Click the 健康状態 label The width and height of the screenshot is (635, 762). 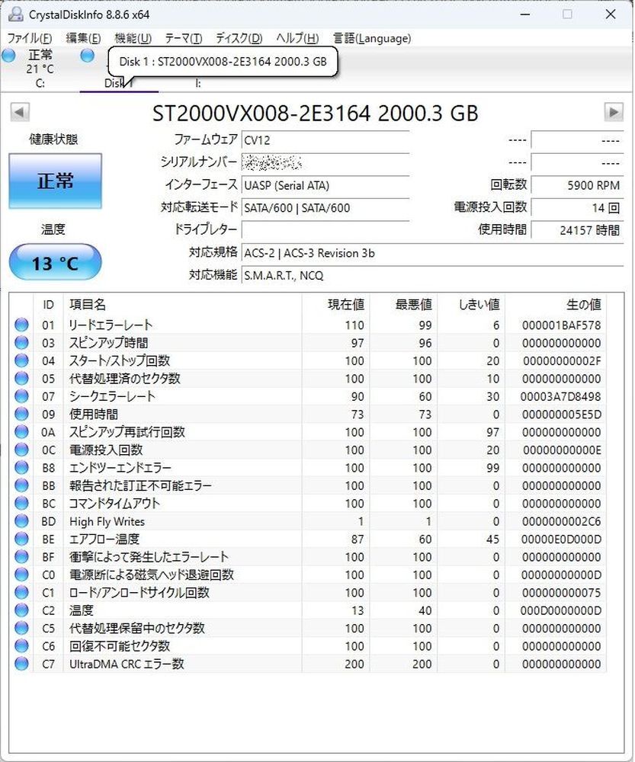pos(53,139)
